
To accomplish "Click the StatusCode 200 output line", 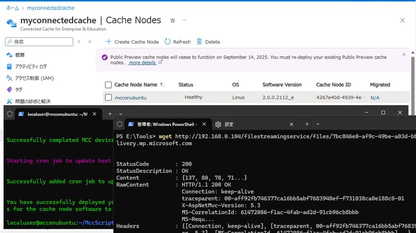I will (x=154, y=164).
